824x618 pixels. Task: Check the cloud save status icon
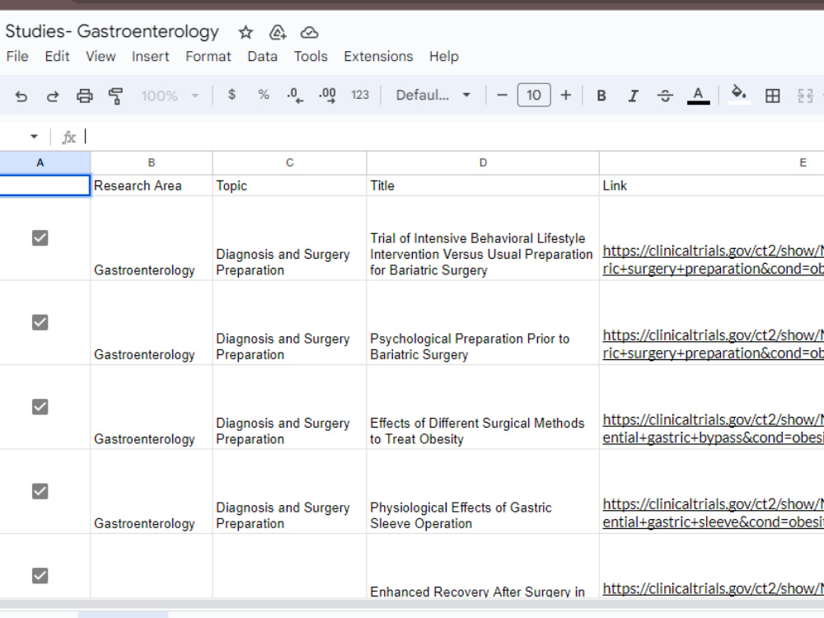[x=309, y=33]
